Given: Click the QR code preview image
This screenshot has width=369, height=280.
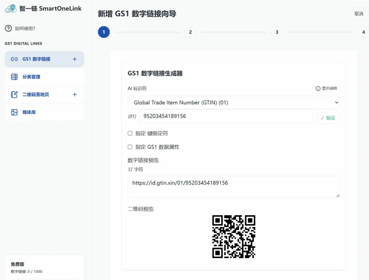Looking at the screenshot, I should [234, 236].
